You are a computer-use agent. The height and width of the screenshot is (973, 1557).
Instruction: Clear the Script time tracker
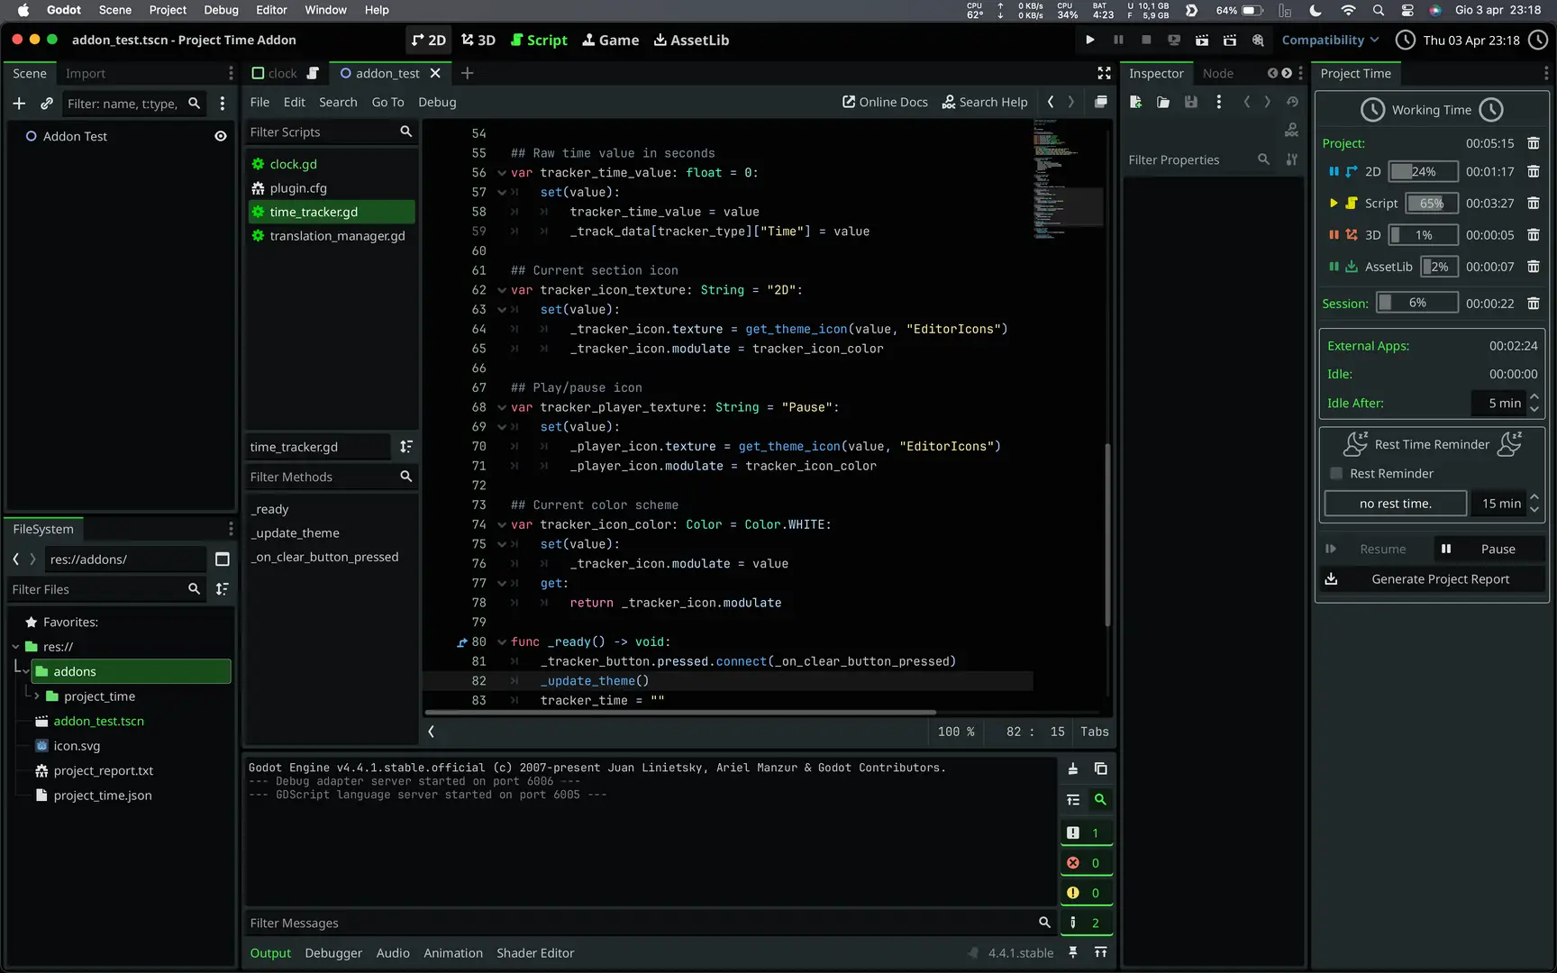[1534, 204]
